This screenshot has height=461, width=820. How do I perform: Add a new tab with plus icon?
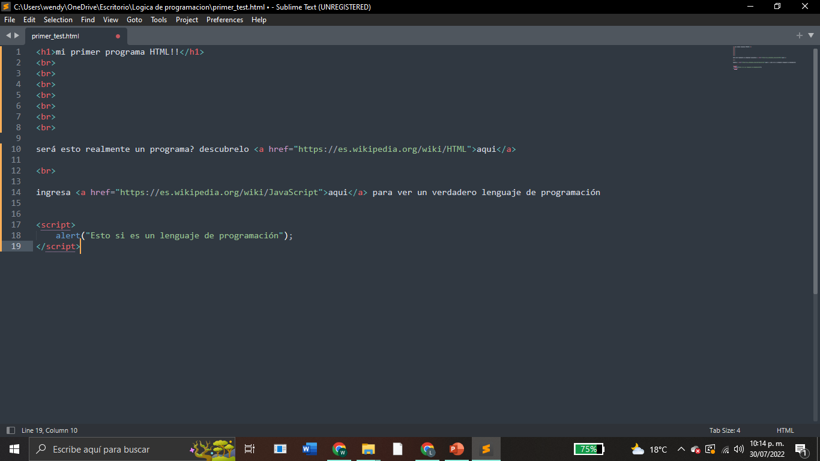(800, 35)
